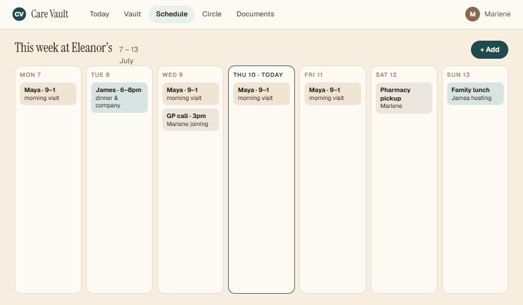Open the GP call 3pm event
The image size is (523, 305).
point(190,120)
